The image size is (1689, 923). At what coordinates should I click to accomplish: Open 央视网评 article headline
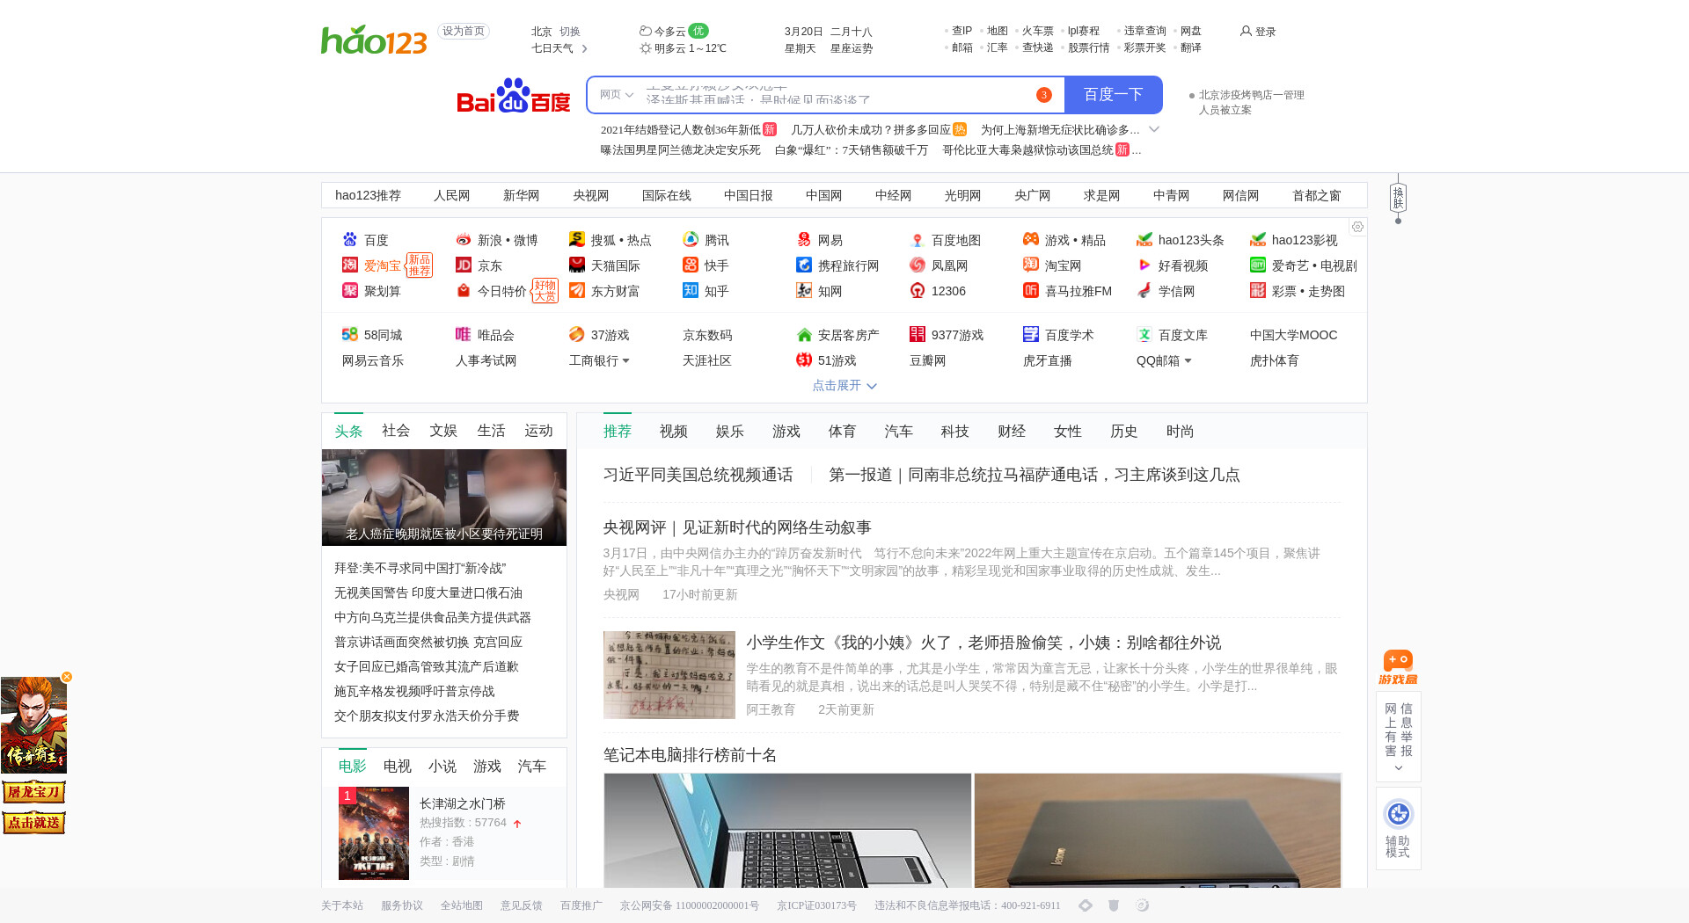[x=737, y=527]
